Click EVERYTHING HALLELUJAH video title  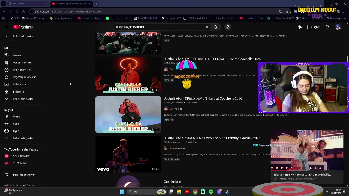click(212, 59)
